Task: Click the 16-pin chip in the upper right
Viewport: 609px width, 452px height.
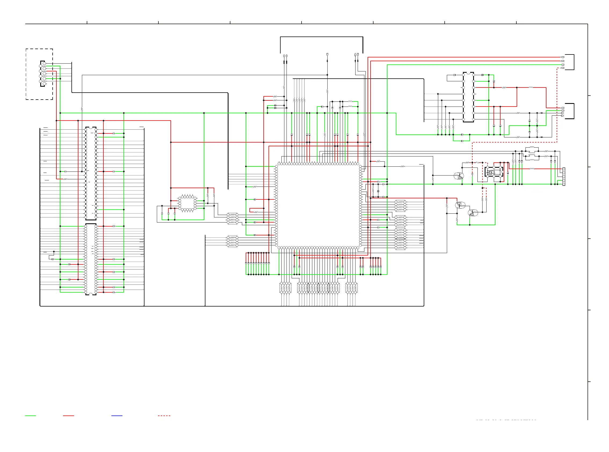Action: (468, 97)
